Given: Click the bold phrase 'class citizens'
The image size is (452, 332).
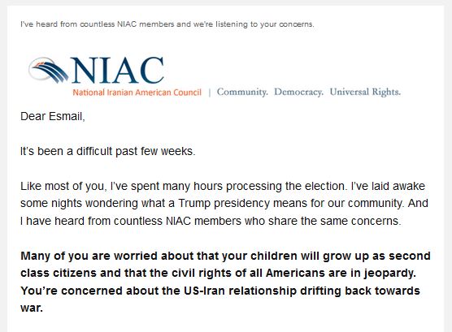Looking at the screenshot, I should [x=59, y=274].
